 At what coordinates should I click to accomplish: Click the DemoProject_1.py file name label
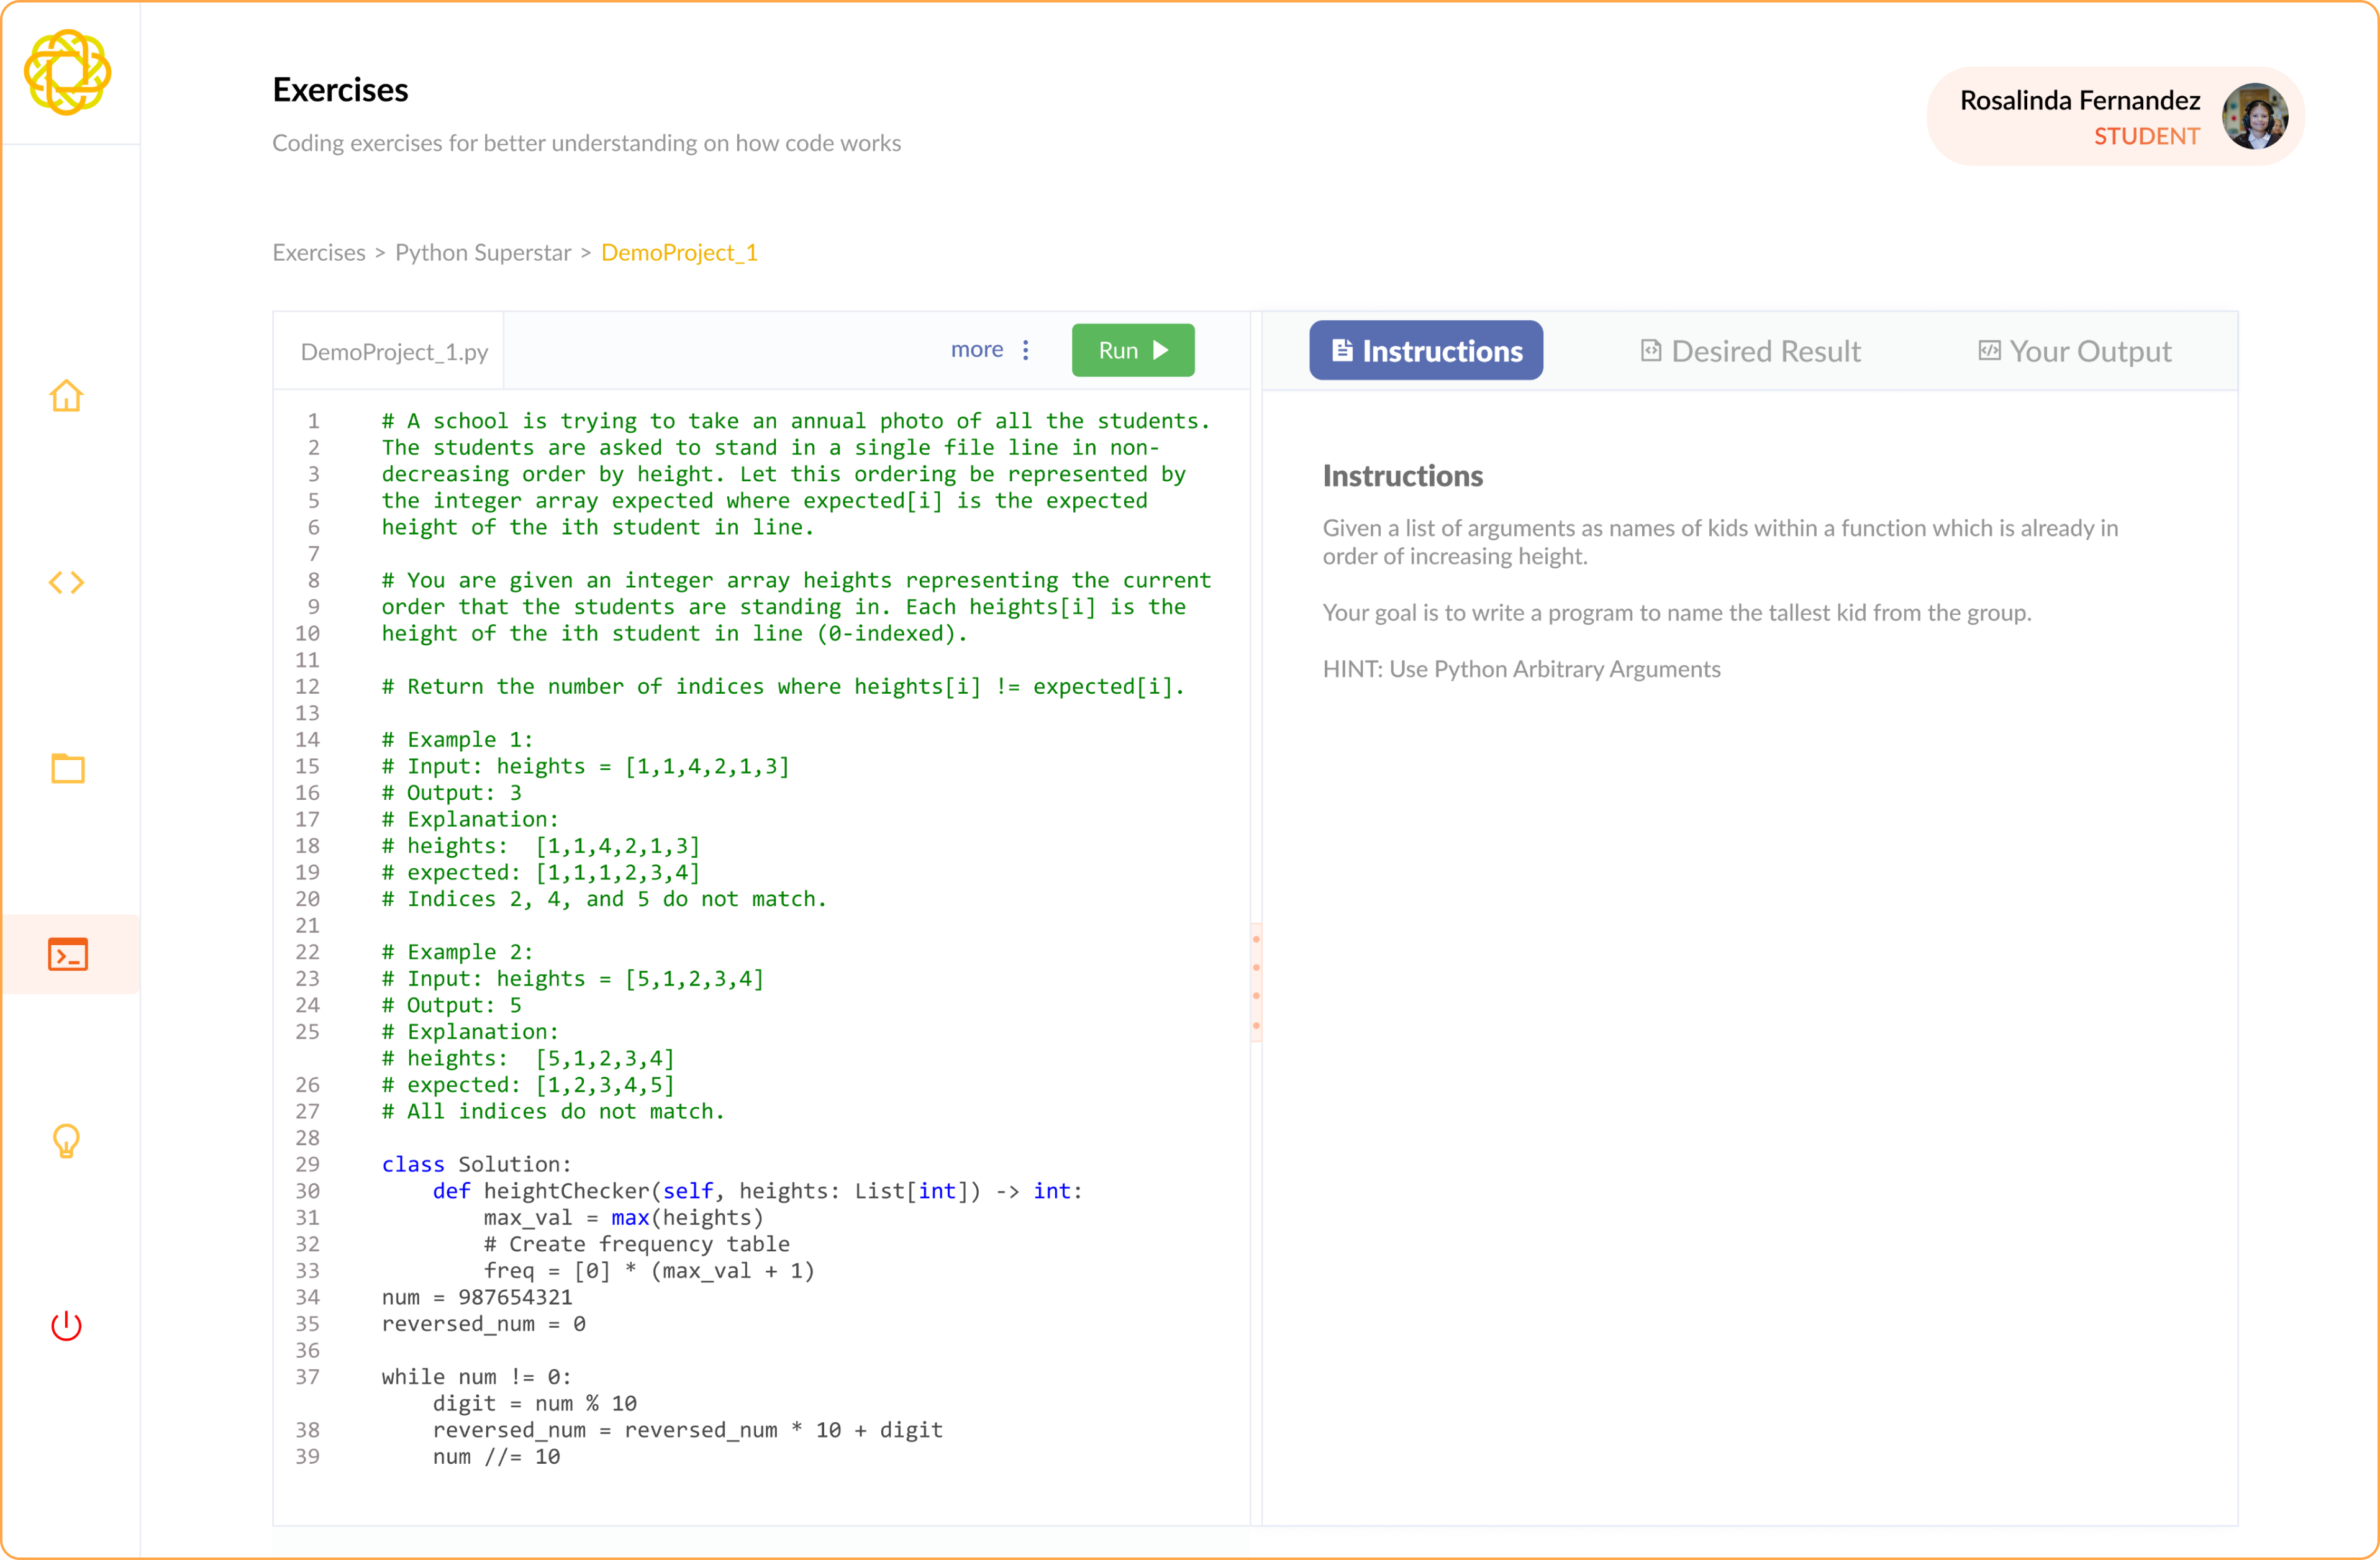click(393, 351)
